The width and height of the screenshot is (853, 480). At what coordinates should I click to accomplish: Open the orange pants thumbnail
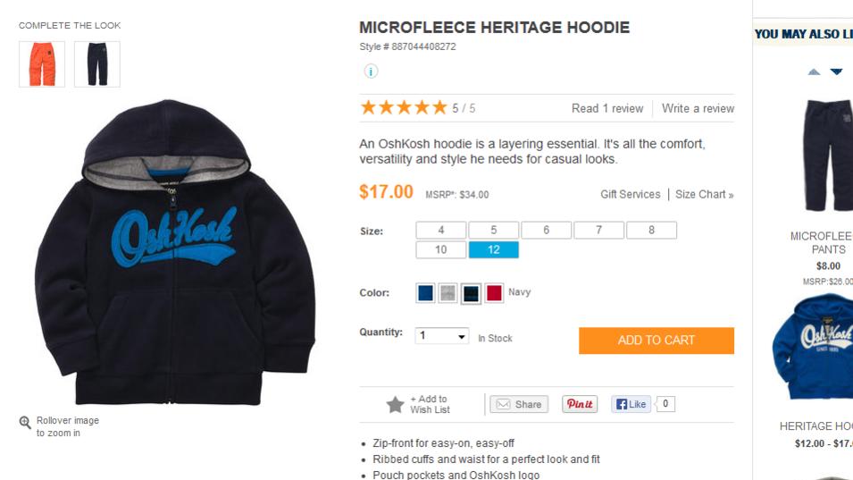(x=42, y=64)
